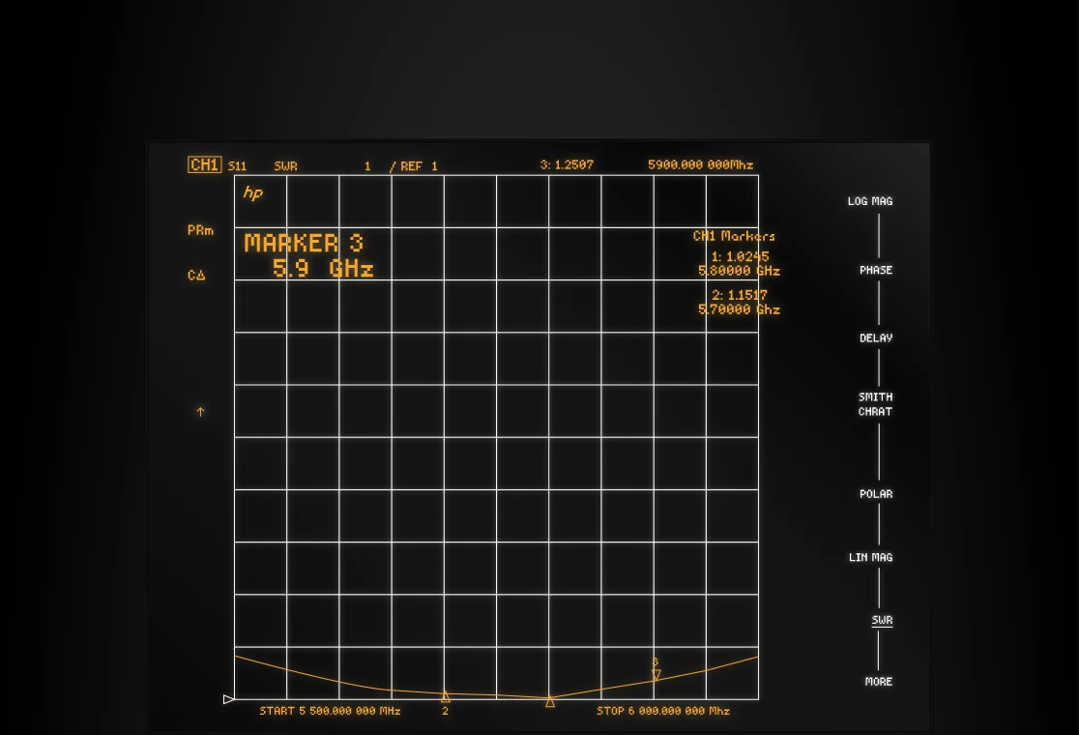Click marker 3 triangle on the trace
The width and height of the screenshot is (1079, 735).
[x=656, y=675]
